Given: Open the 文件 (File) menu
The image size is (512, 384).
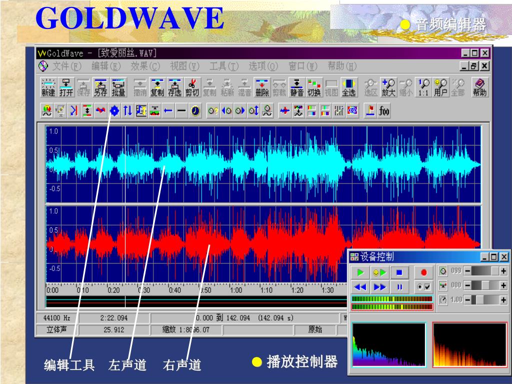Looking at the screenshot, I should pyautogui.click(x=67, y=66).
